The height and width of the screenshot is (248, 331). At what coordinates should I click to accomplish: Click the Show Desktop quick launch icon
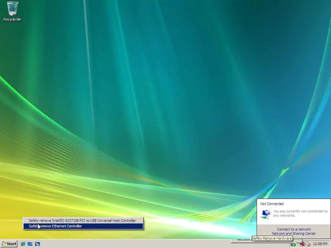click(x=30, y=244)
